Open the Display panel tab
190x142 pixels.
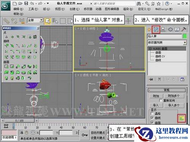[x=177, y=30]
